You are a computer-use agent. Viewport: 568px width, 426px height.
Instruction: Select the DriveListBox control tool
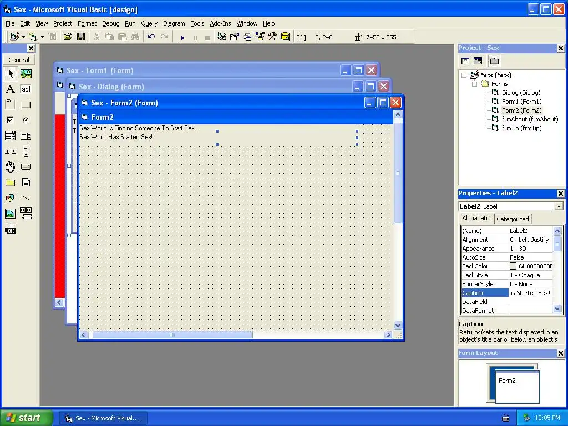point(26,166)
